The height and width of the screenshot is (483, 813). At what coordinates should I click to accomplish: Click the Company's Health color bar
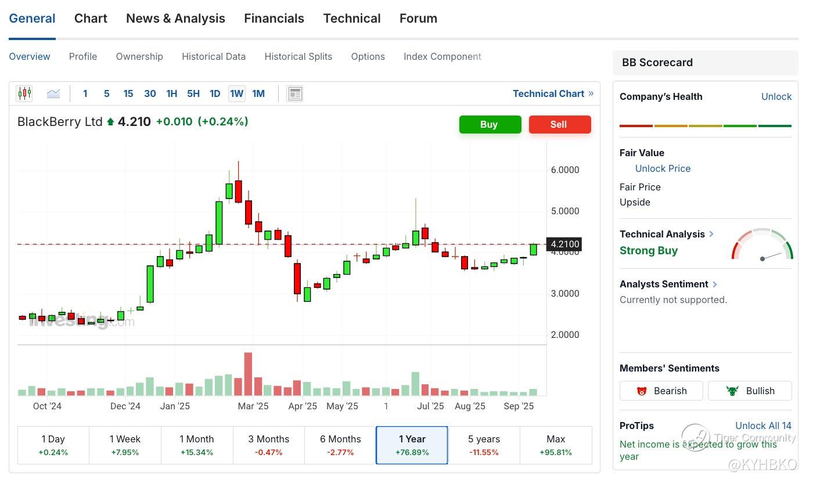point(706,125)
